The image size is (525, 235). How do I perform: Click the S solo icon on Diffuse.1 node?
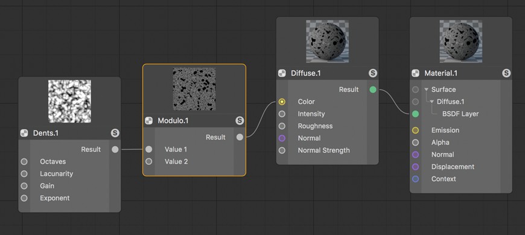(373, 73)
